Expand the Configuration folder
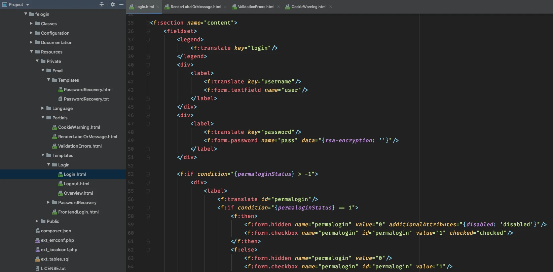 (x=31, y=33)
